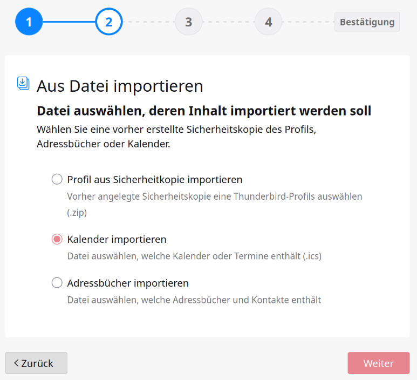Select the profile import radio button
The width and height of the screenshot is (417, 380).
click(57, 179)
